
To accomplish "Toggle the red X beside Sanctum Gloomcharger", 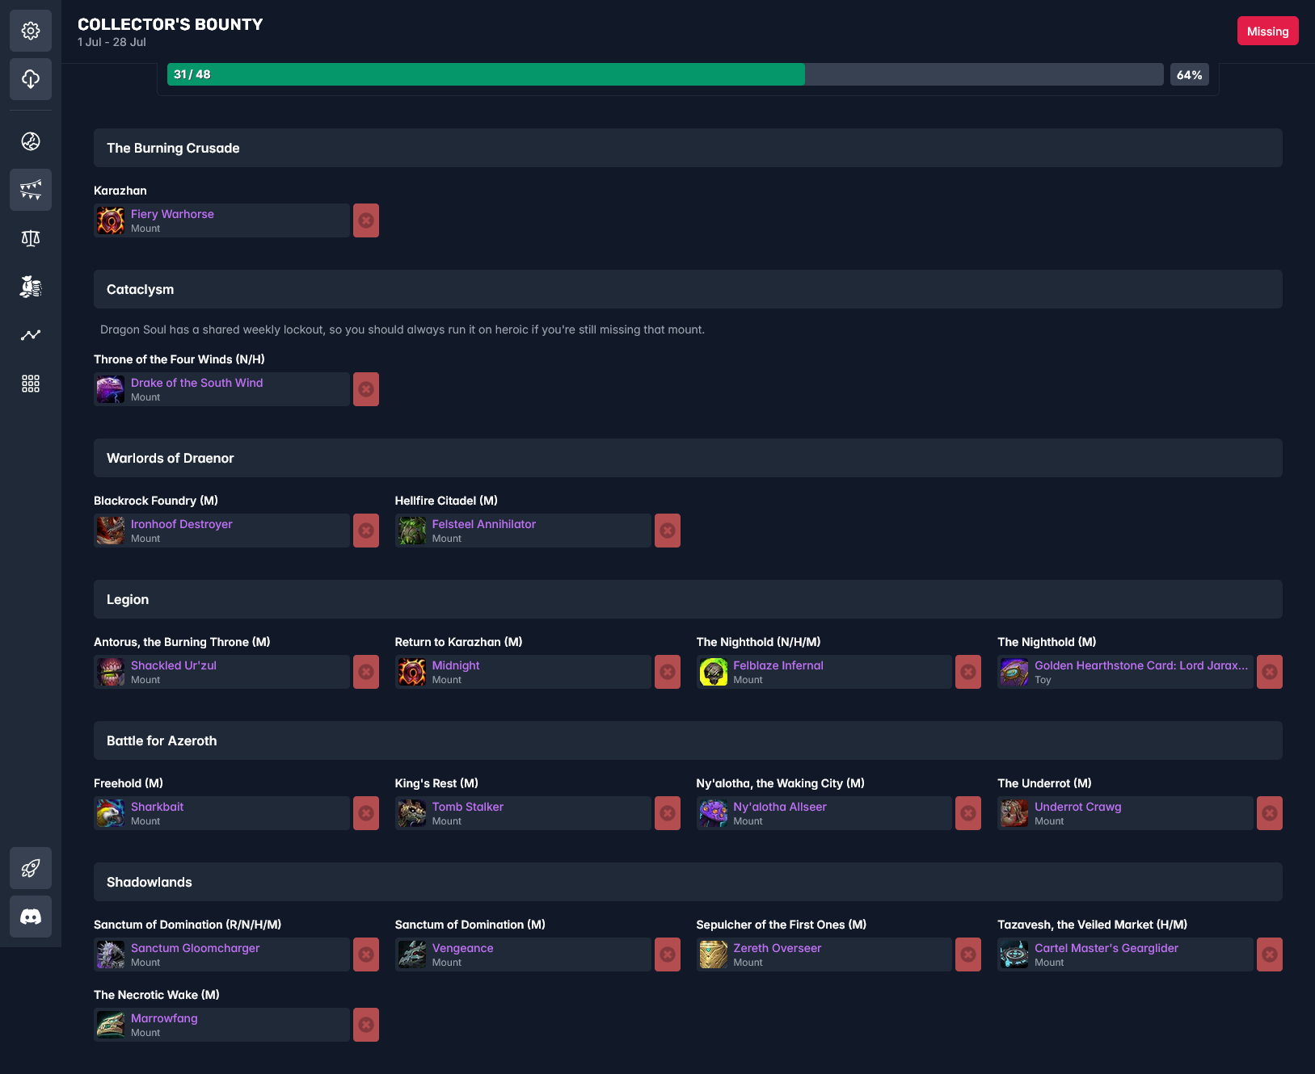I will pyautogui.click(x=366, y=954).
